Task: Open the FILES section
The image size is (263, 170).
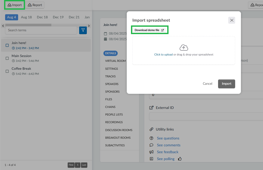Action: click(x=109, y=99)
